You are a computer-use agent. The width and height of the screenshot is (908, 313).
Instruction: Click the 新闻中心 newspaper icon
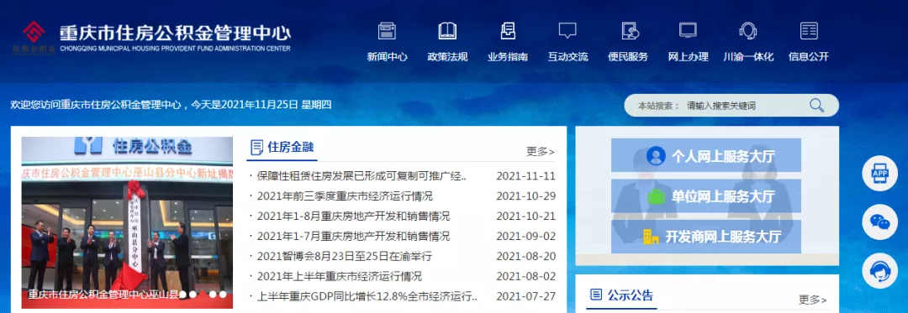pos(387,30)
